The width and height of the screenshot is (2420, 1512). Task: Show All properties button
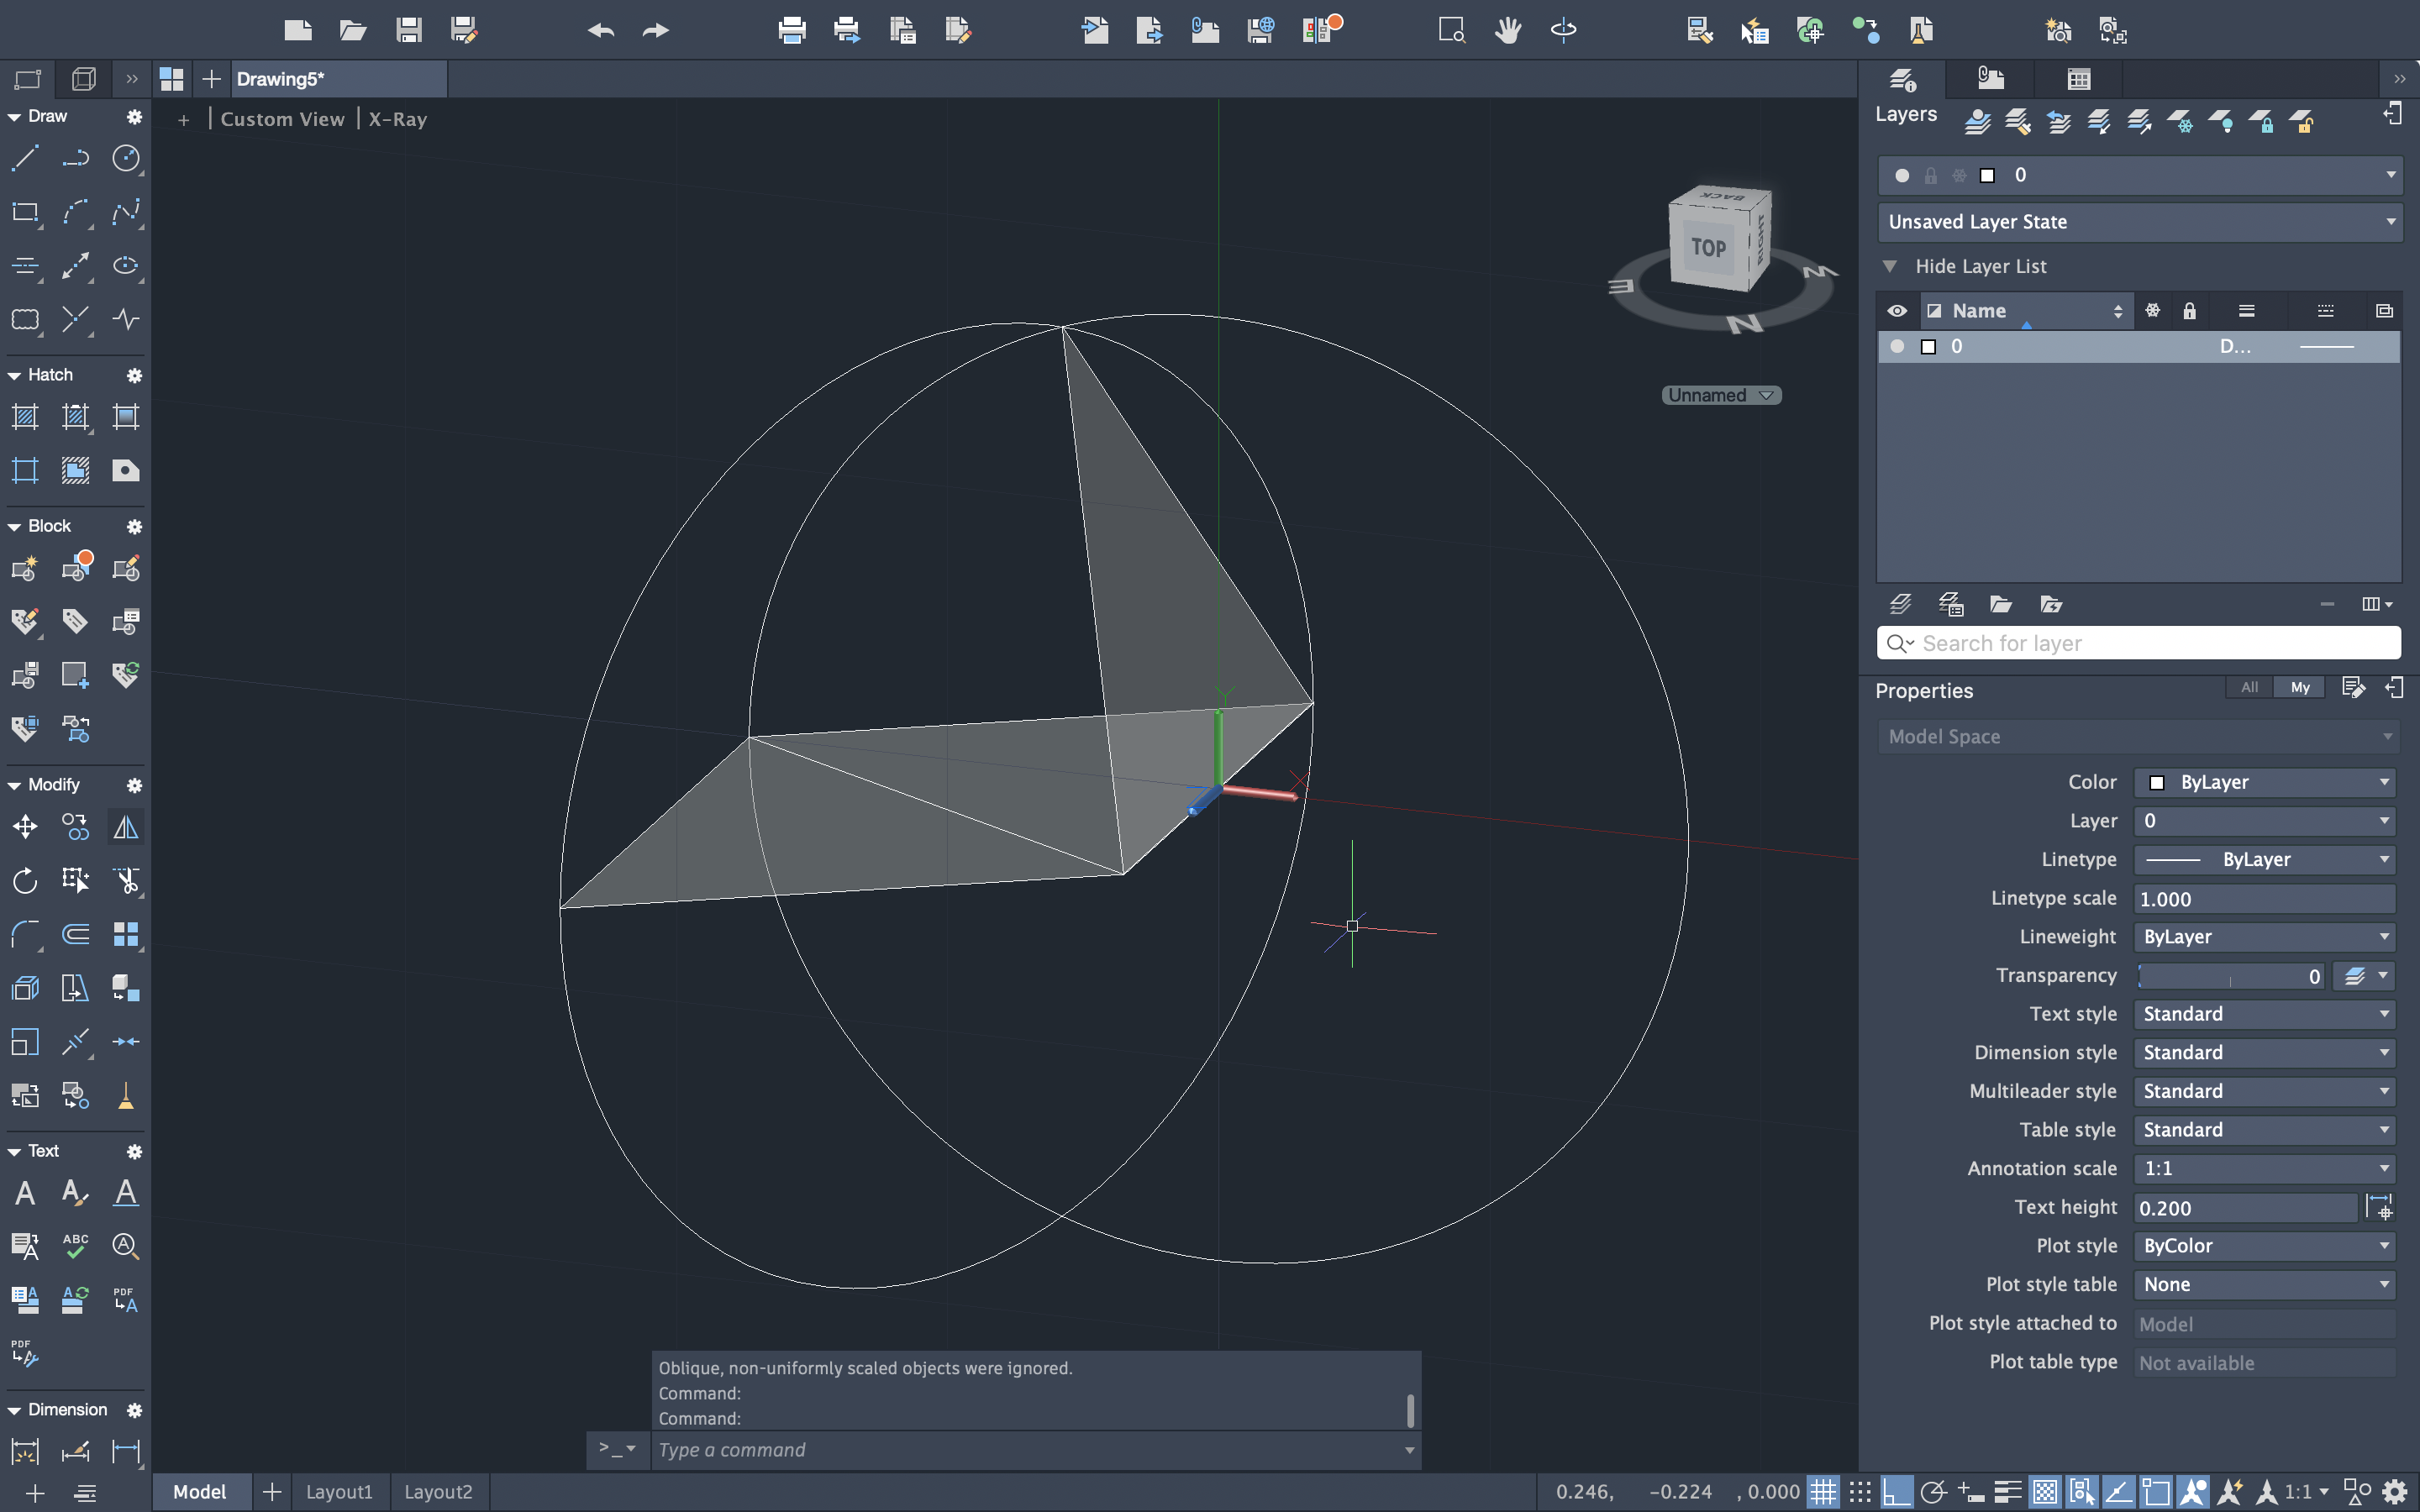(2249, 687)
